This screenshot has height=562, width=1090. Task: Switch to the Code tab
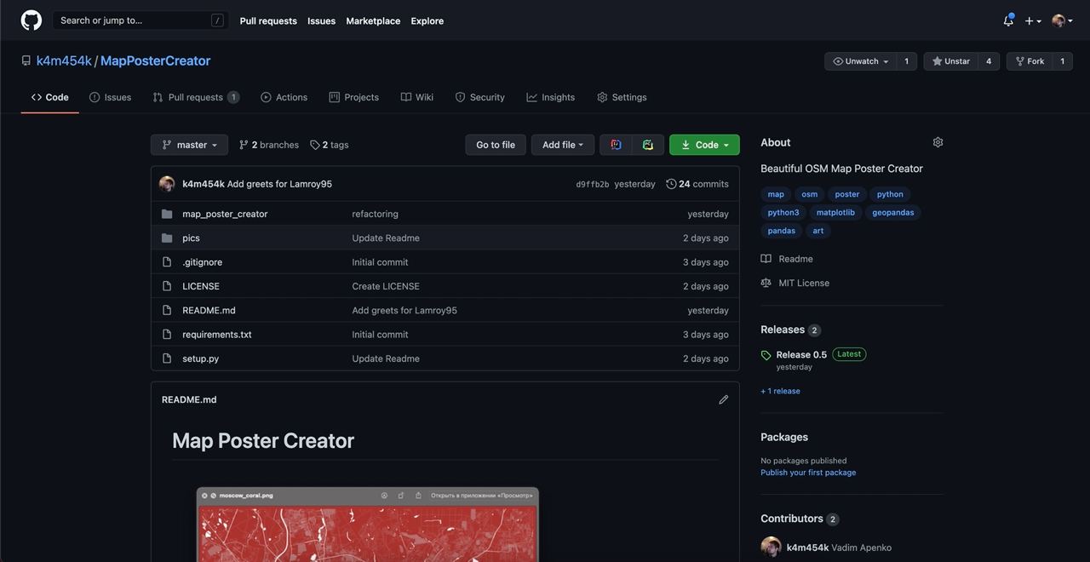(49, 97)
